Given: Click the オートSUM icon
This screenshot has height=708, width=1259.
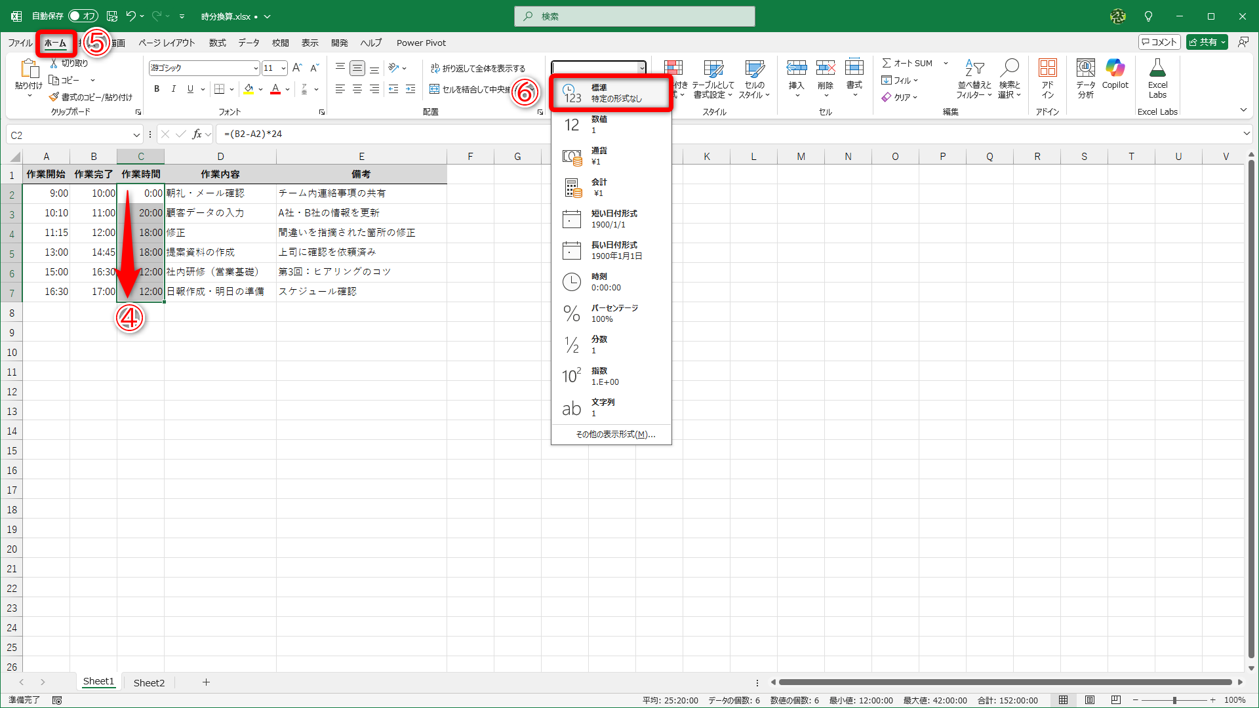Looking at the screenshot, I should (x=889, y=63).
